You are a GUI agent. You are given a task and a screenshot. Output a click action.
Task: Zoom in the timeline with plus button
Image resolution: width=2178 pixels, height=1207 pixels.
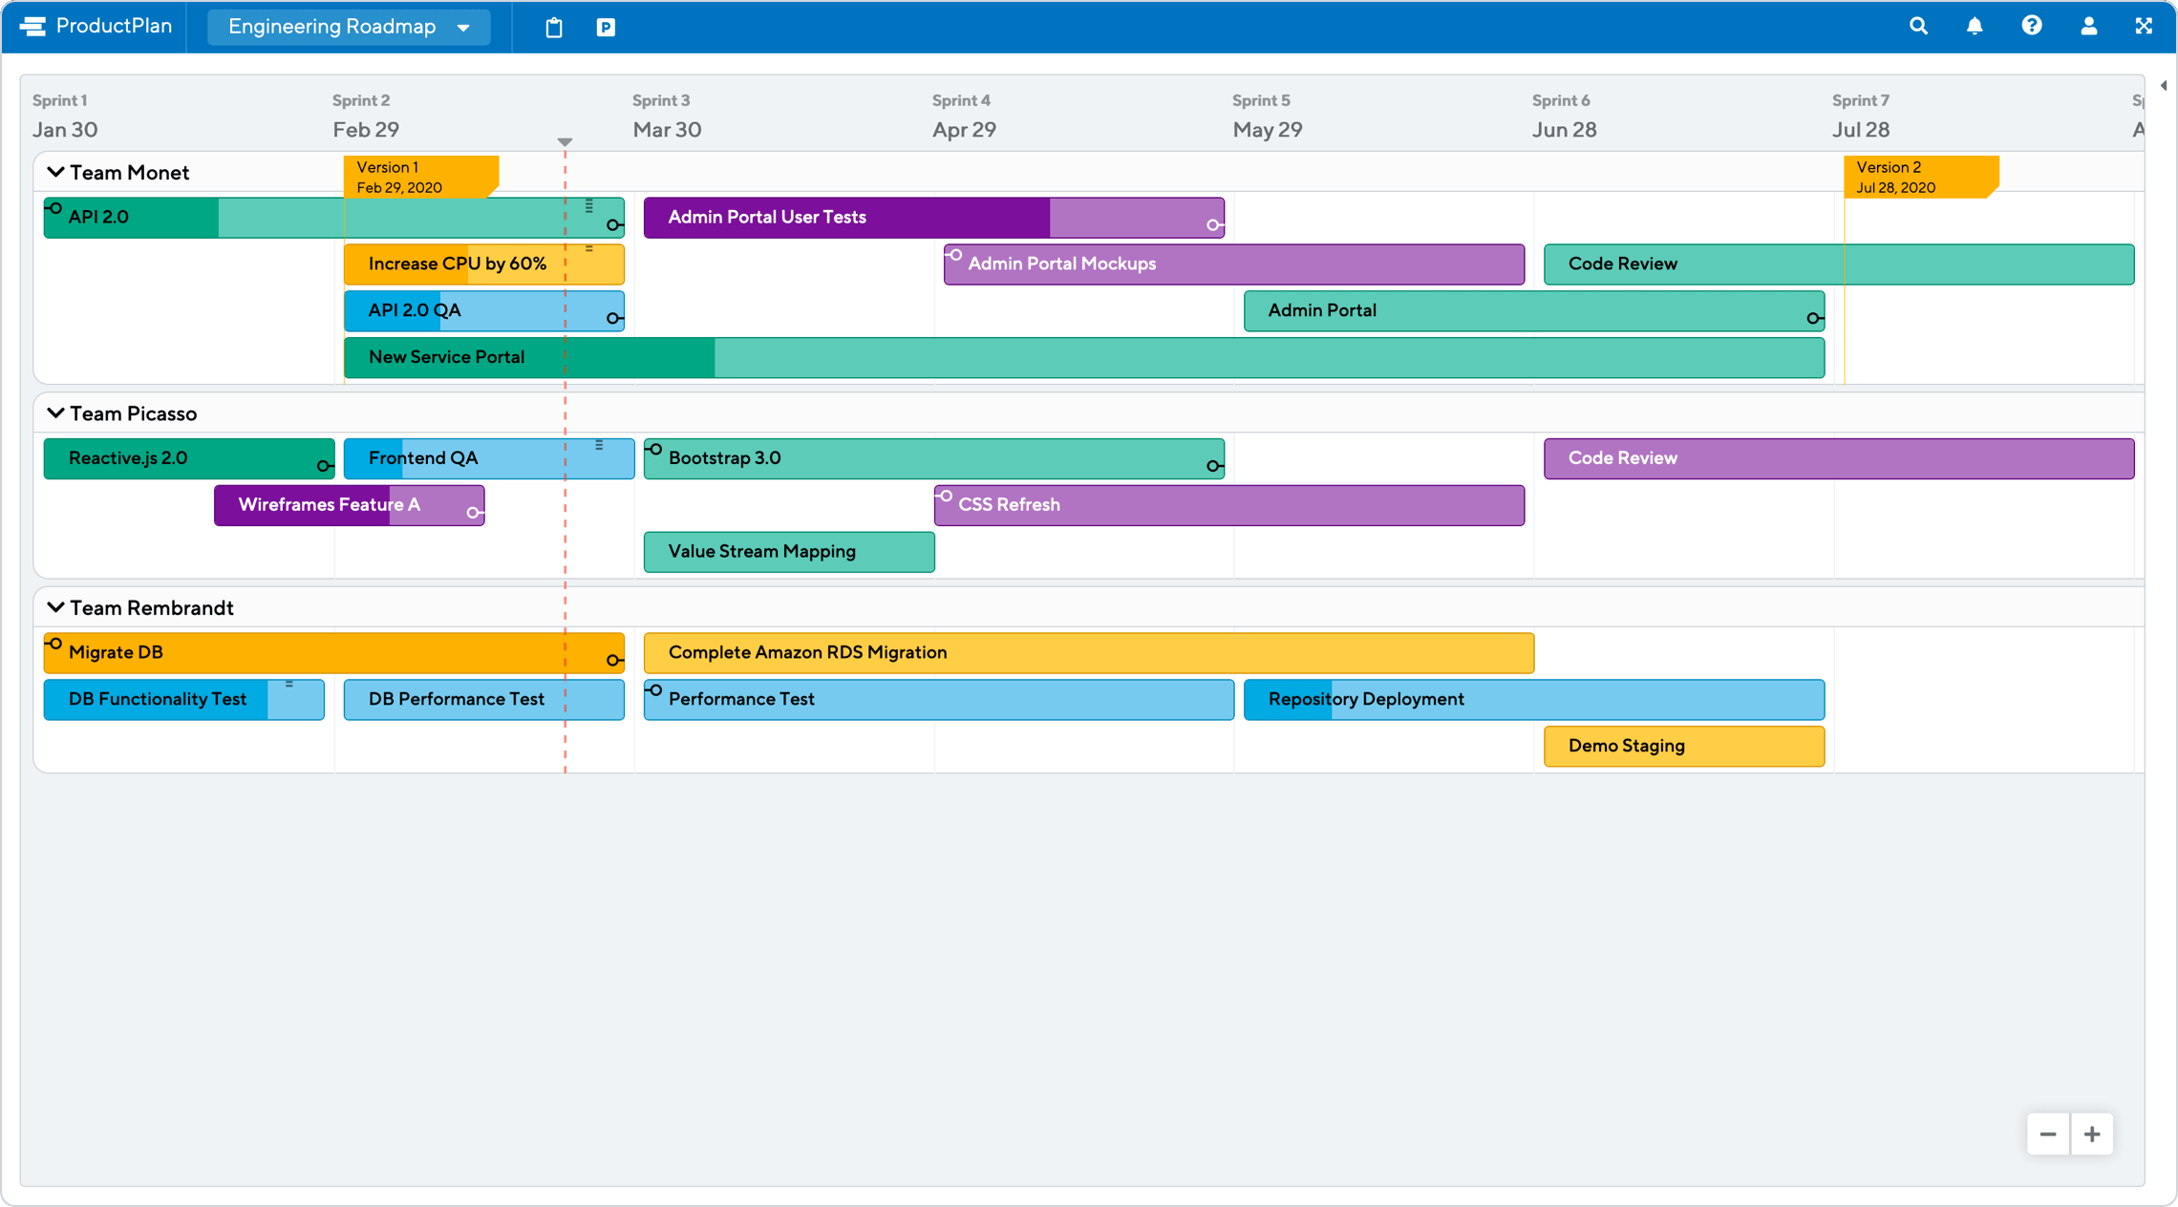2092,1134
